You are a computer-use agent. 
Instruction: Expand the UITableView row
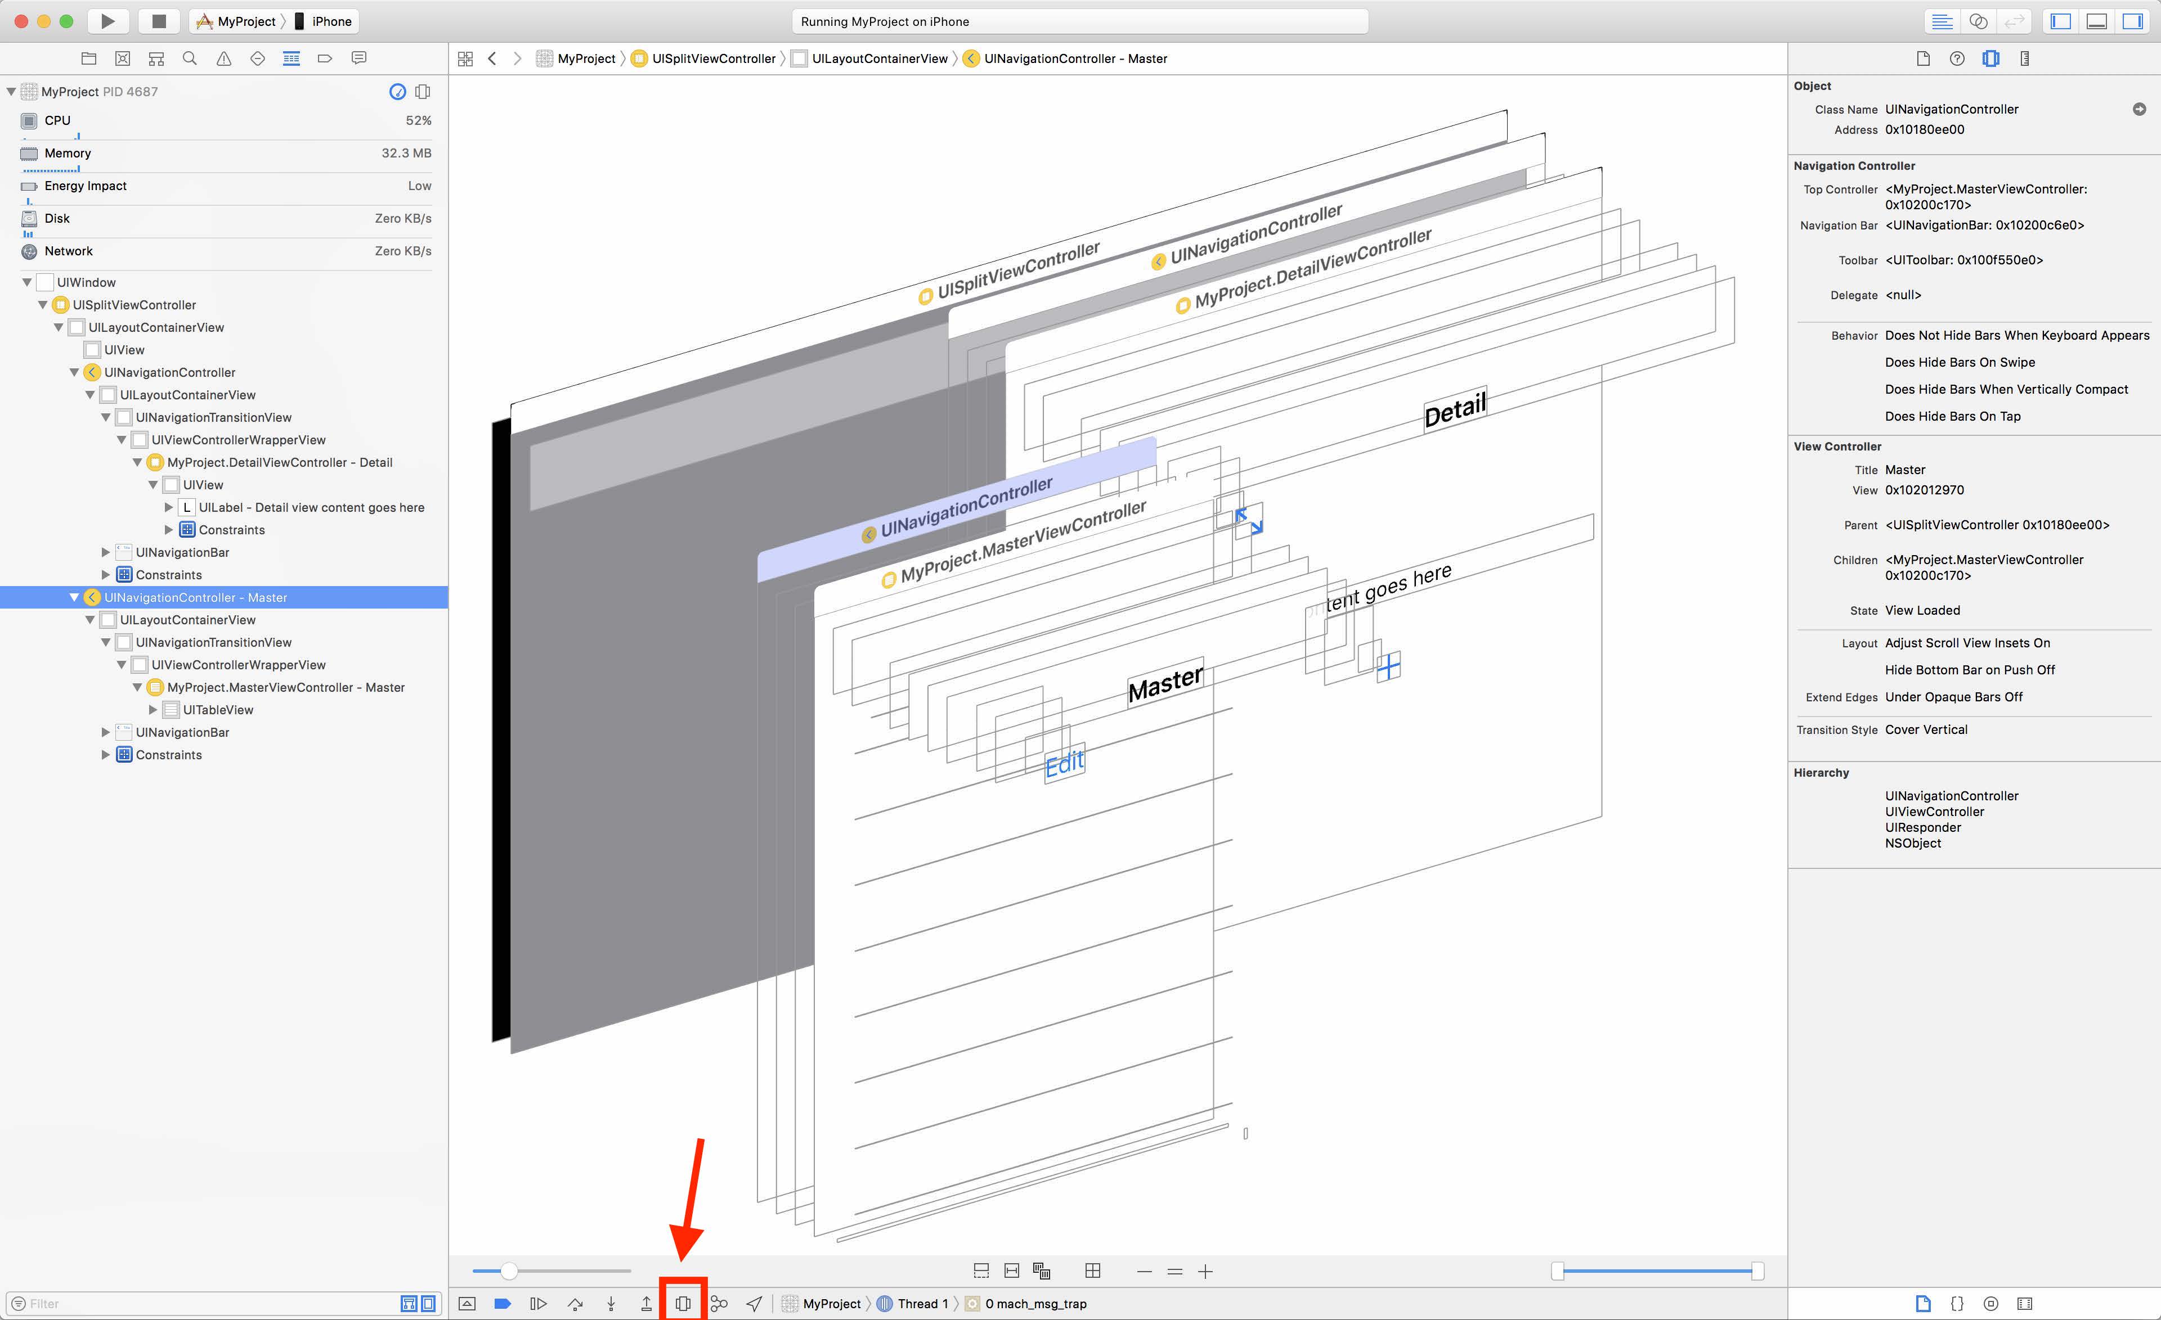click(154, 710)
